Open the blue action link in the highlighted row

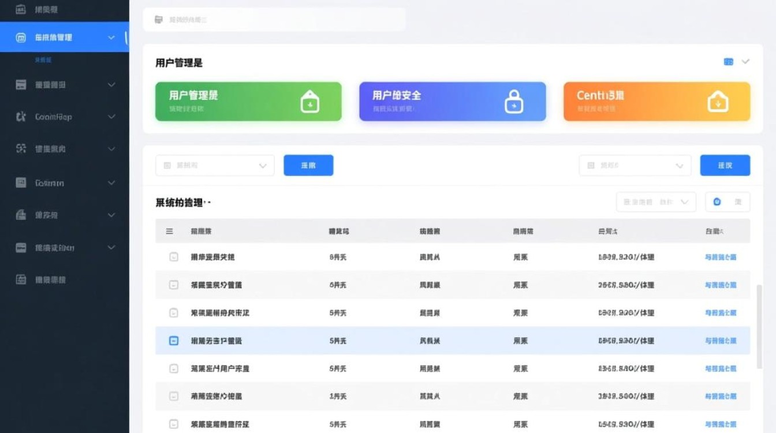[721, 341]
